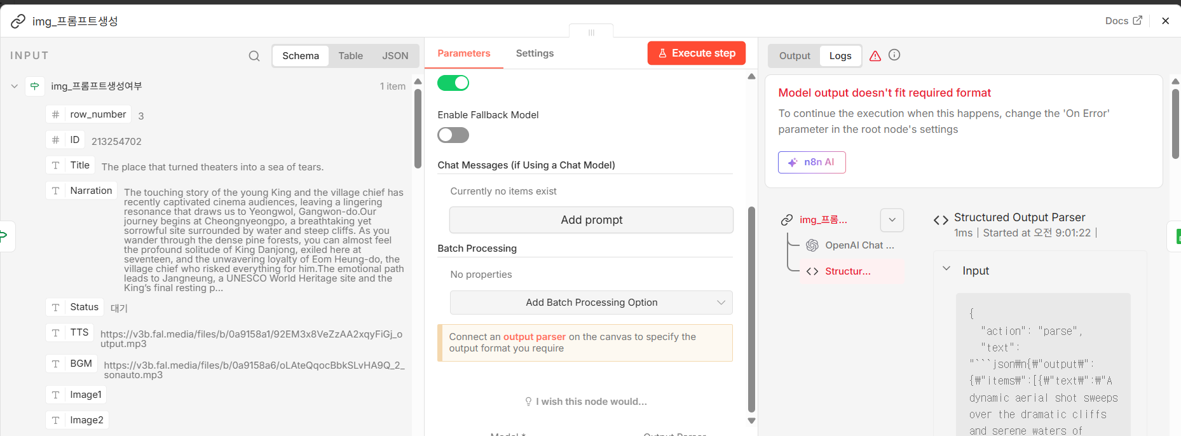The height and width of the screenshot is (436, 1181).
Task: Click the info circle icon beside Logs
Action: pos(894,55)
